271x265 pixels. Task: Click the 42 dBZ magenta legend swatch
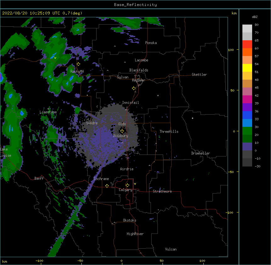tap(247, 99)
